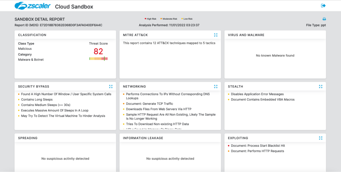Image resolution: width=341 pixels, height=172 pixels.
Task: Expand the Stealth panel
Action: pyautogui.click(x=320, y=86)
